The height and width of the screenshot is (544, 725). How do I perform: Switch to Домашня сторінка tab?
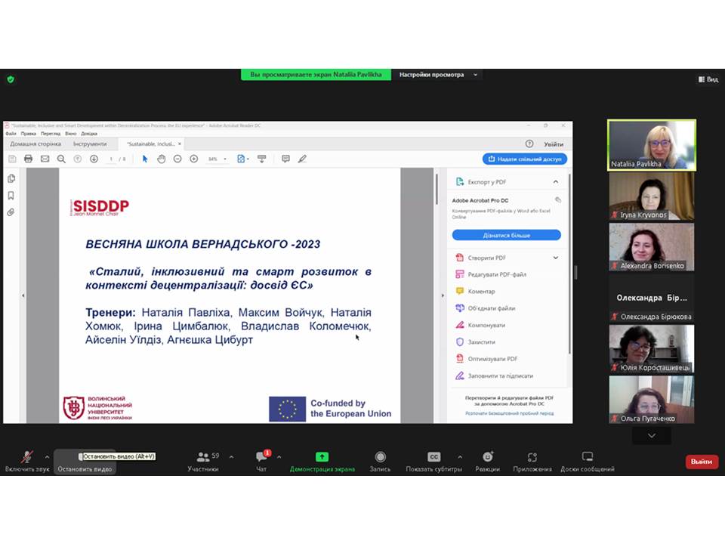pos(35,144)
